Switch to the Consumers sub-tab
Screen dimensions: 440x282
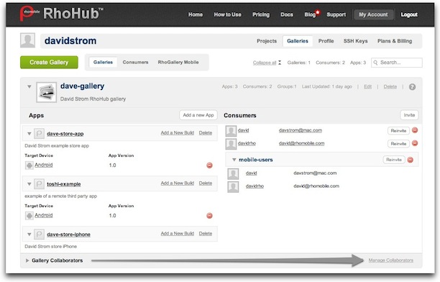click(x=135, y=62)
